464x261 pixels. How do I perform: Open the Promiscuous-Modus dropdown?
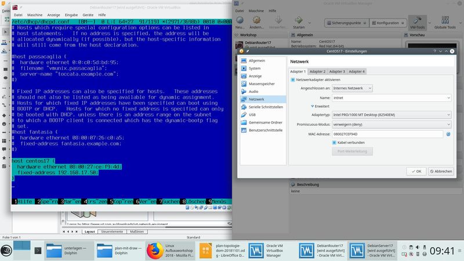391,125
